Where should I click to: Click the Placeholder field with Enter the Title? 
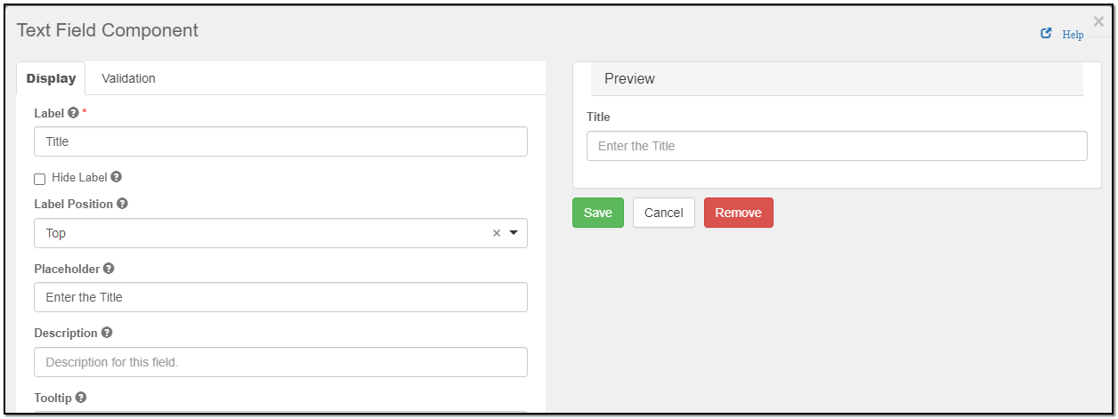[x=280, y=297]
